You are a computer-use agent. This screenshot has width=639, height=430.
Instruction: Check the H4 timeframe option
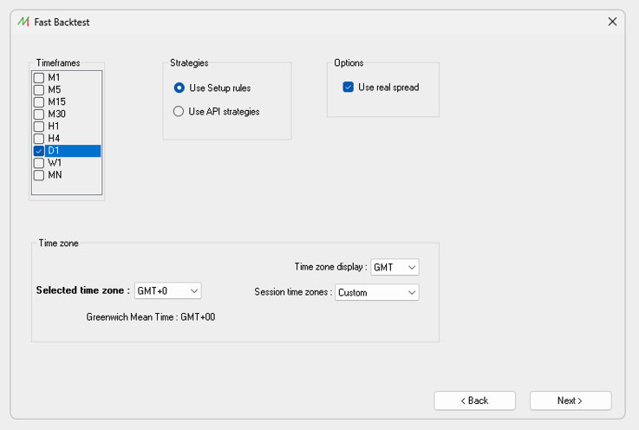39,139
